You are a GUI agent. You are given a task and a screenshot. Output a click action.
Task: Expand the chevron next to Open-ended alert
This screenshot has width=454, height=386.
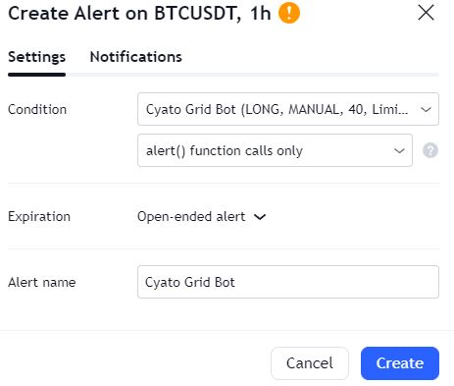[x=260, y=217]
